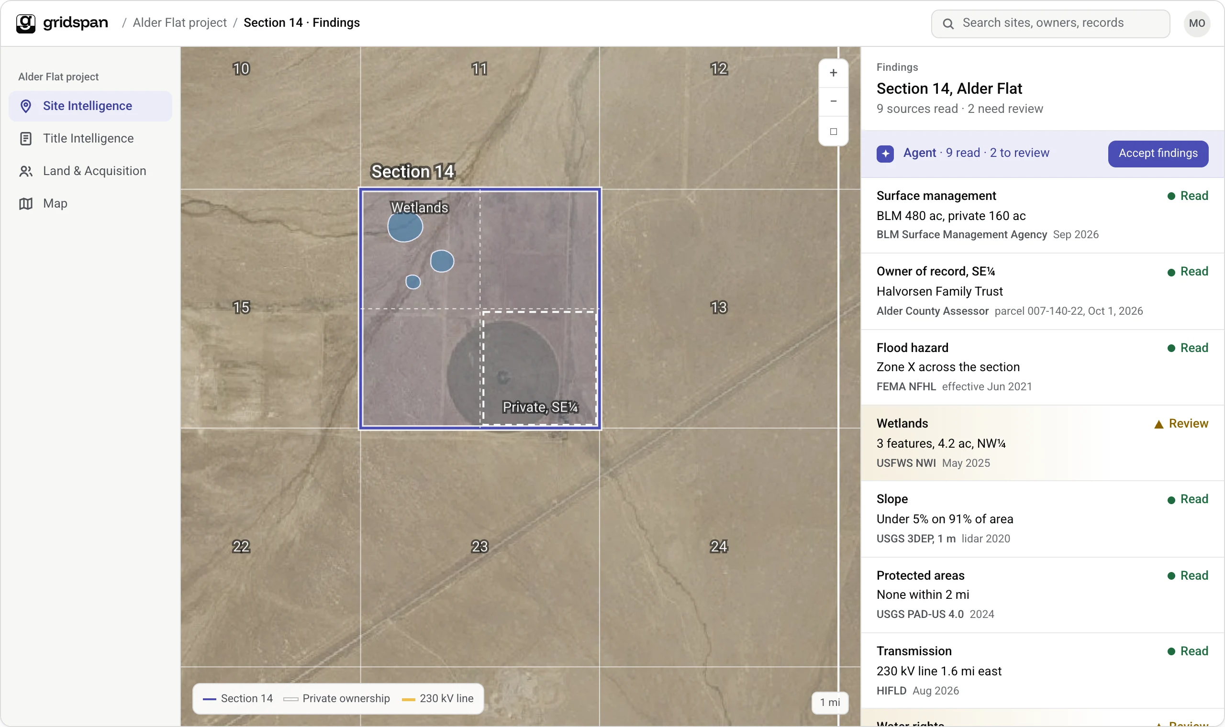The image size is (1225, 727).
Task: Click the map extent square button
Action: [833, 131]
